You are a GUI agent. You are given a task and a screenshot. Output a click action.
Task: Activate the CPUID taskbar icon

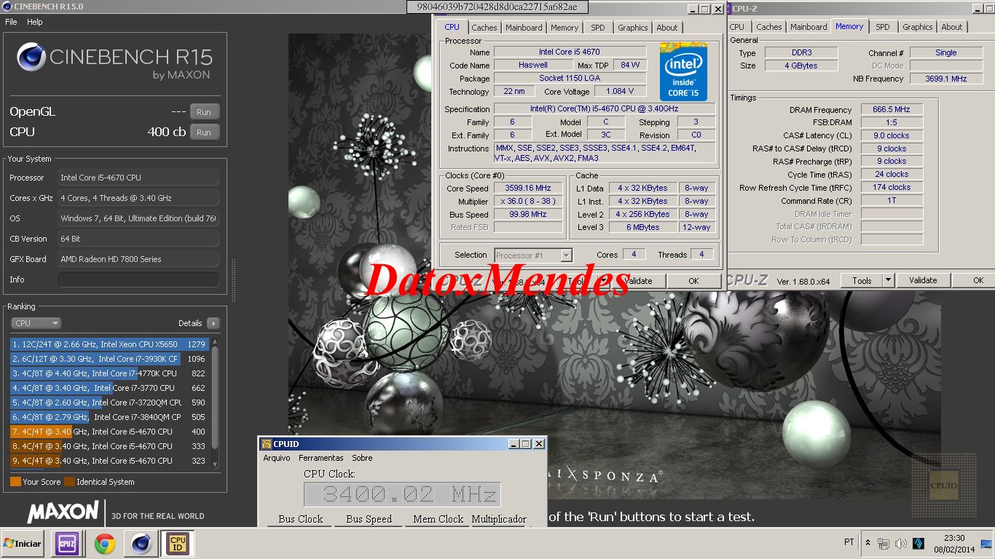(177, 544)
